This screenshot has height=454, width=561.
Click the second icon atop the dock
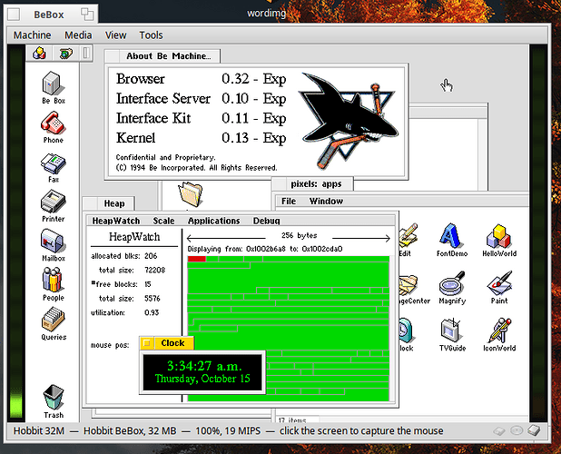[x=66, y=54]
